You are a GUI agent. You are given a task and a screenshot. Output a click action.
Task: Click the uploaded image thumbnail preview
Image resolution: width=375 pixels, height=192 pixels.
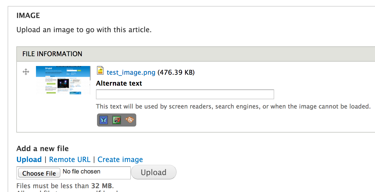pos(63,80)
